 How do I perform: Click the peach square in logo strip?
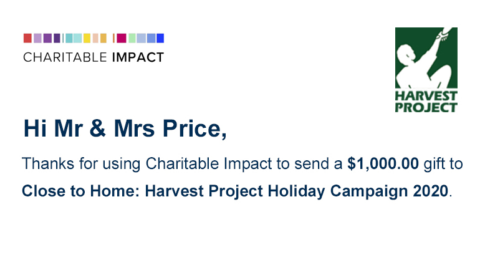[x=95, y=39]
